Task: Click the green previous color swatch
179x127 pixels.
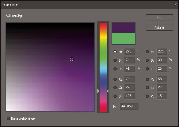Action: (124, 38)
